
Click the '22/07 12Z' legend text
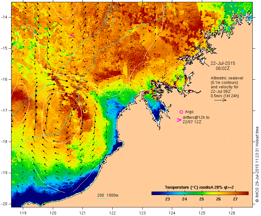(192, 122)
